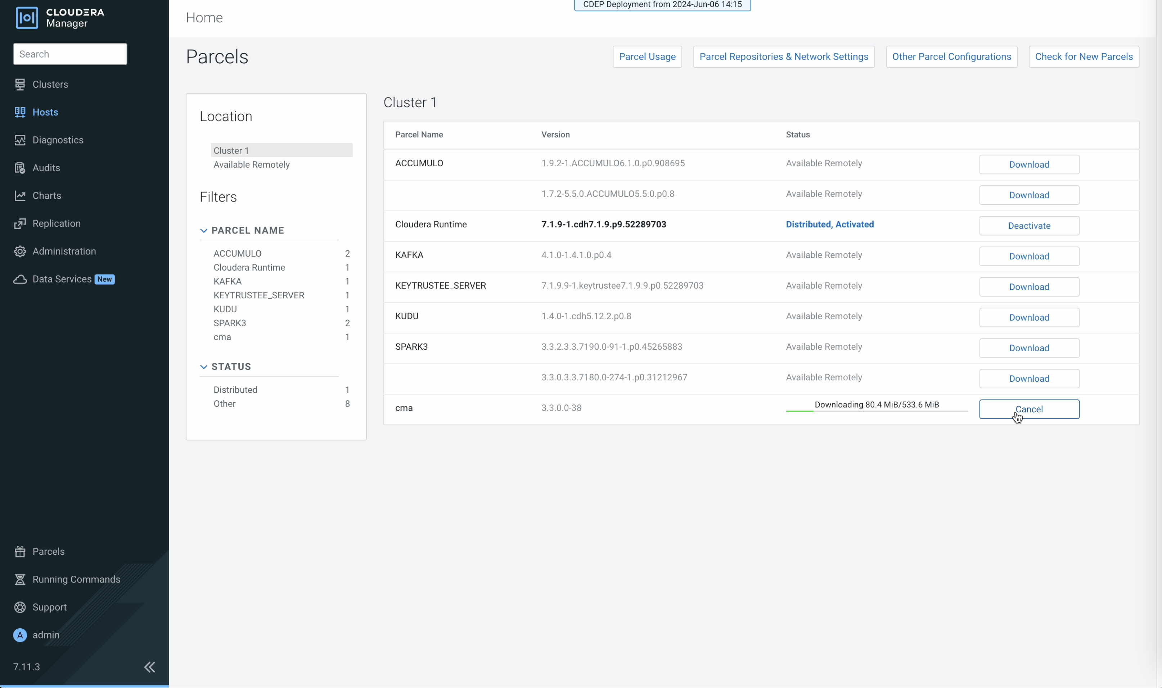The image size is (1162, 688).
Task: Click the Support lifebuoy icon
Action: click(20, 607)
